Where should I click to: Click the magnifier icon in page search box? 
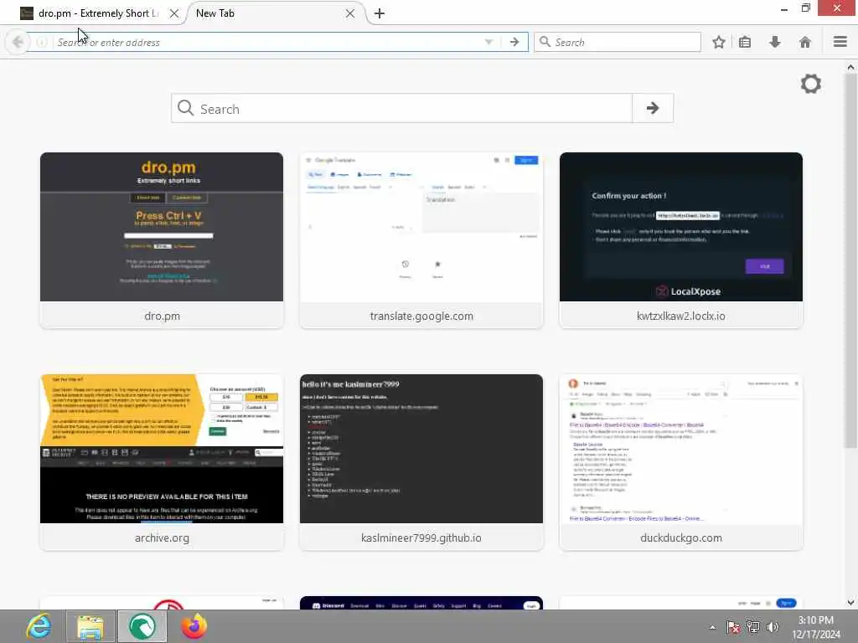(185, 108)
